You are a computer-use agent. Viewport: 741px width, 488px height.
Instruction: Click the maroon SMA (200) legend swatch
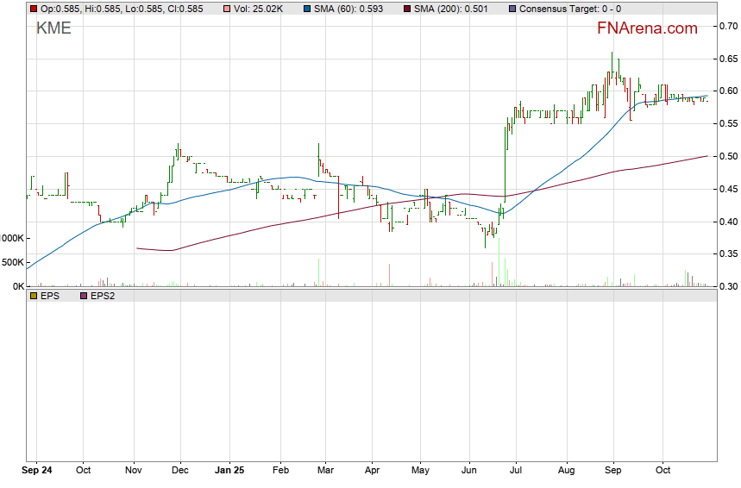pos(407,9)
